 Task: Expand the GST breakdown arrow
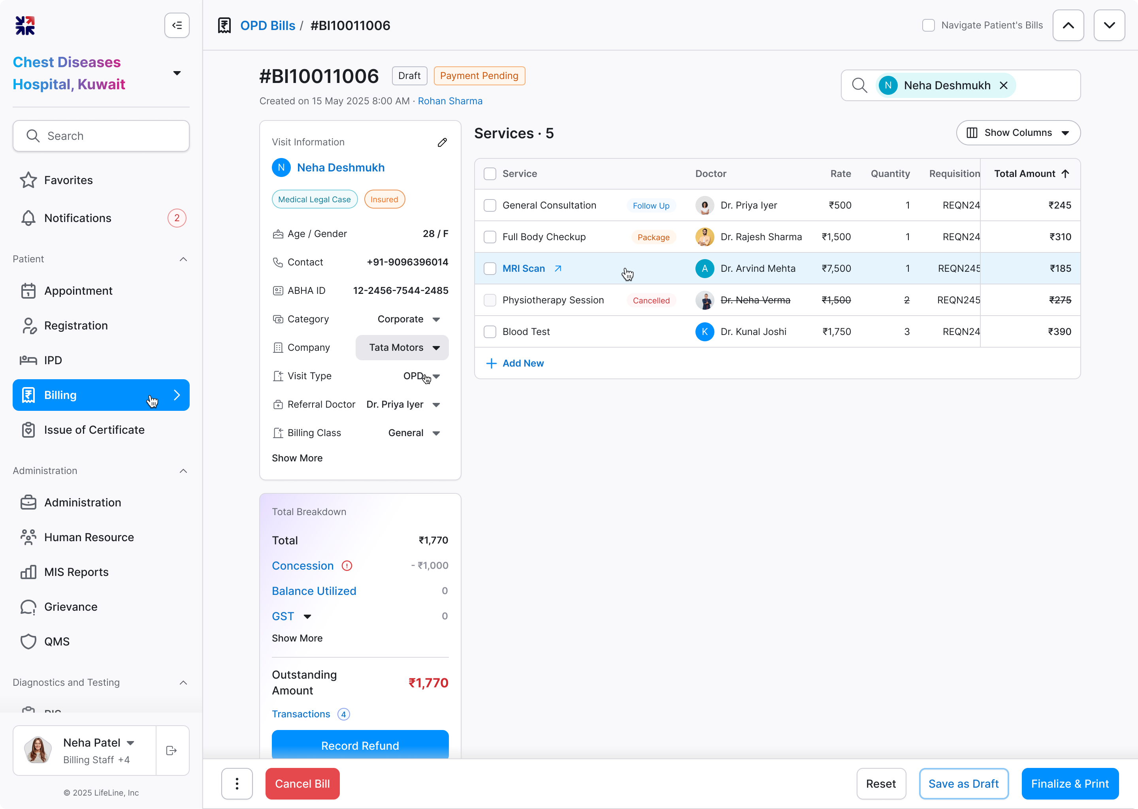[x=307, y=617]
